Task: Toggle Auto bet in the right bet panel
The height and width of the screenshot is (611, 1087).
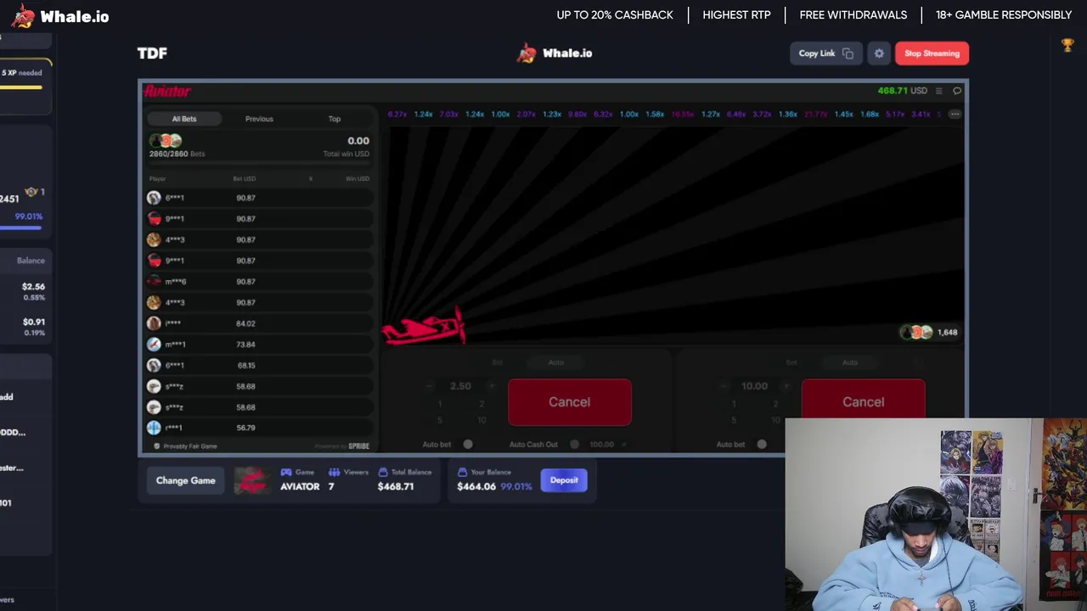Action: (x=762, y=445)
